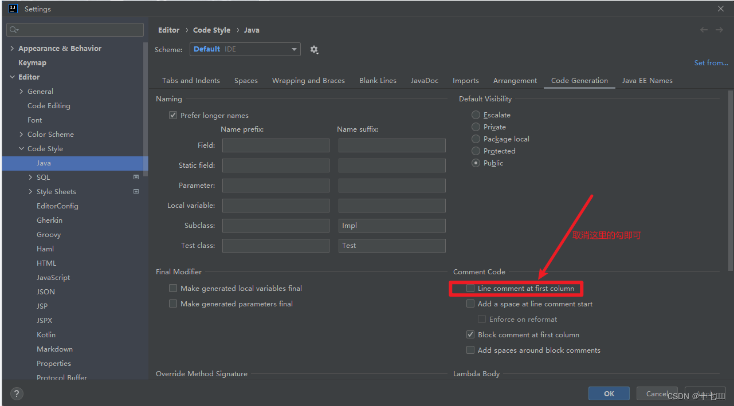The image size is (734, 406).
Task: Enable Add spaces around block comments
Action: (470, 350)
